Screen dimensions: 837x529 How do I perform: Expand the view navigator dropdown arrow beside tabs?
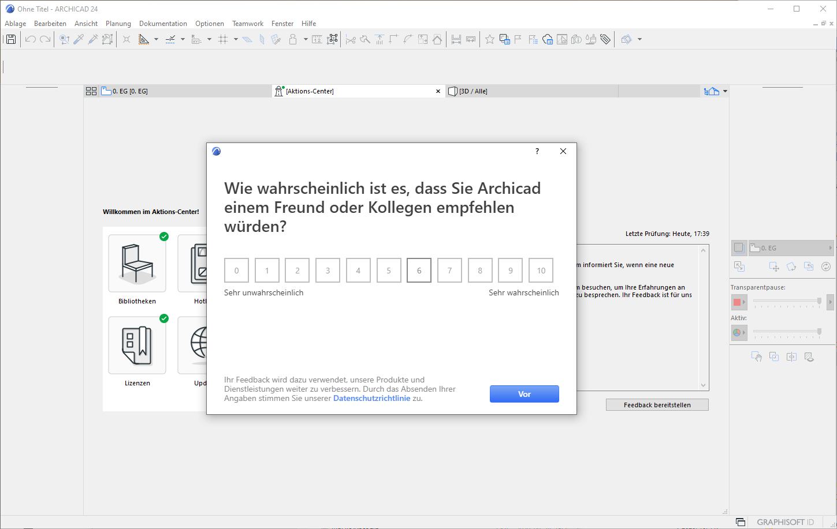point(725,91)
